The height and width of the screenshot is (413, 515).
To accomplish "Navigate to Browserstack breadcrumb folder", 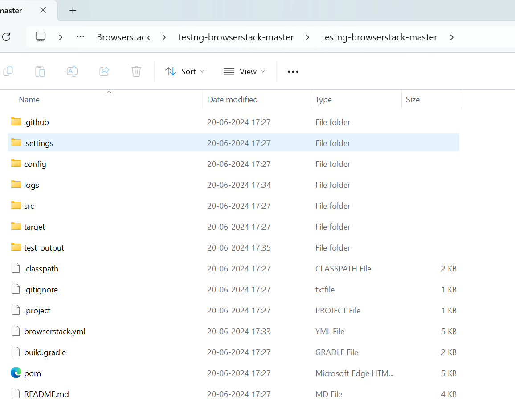I will 123,37.
